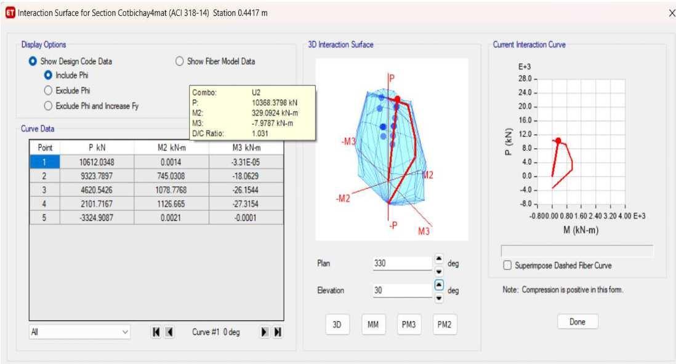Switch to PM2 view button
Image resolution: width=676 pixels, height=364 pixels.
coord(445,324)
